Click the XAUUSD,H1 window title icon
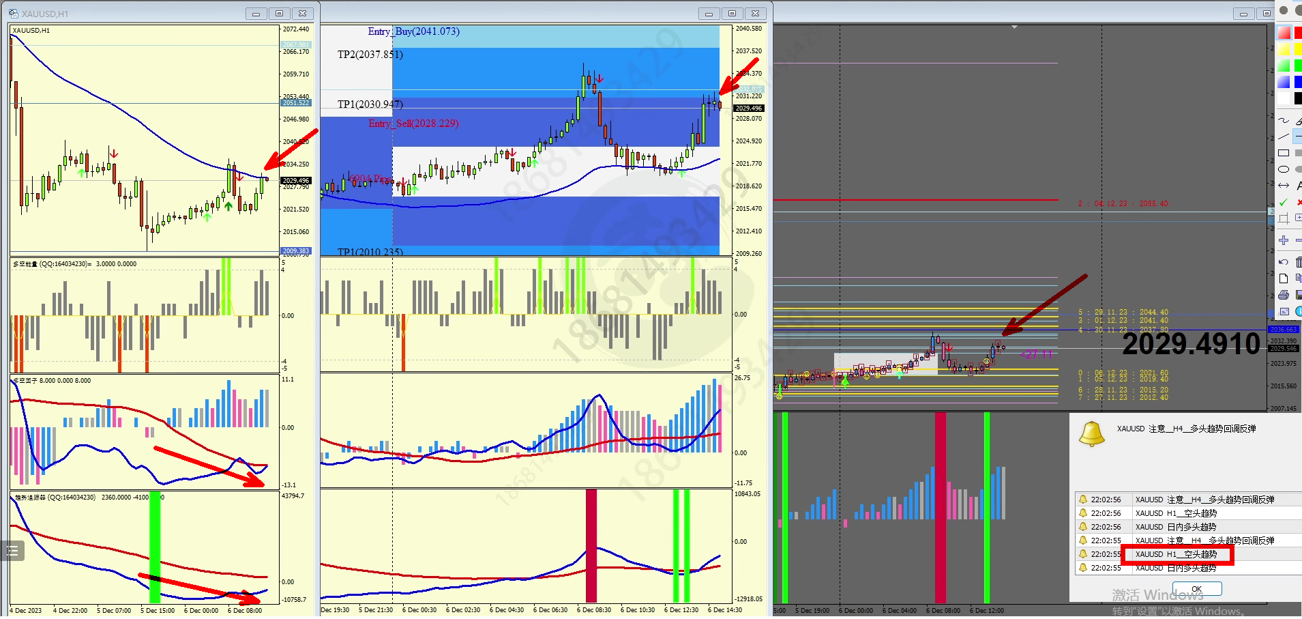The height and width of the screenshot is (619, 1302). click(x=14, y=14)
